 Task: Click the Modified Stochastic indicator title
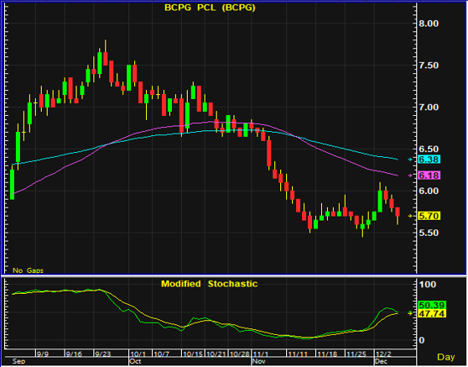tap(209, 284)
